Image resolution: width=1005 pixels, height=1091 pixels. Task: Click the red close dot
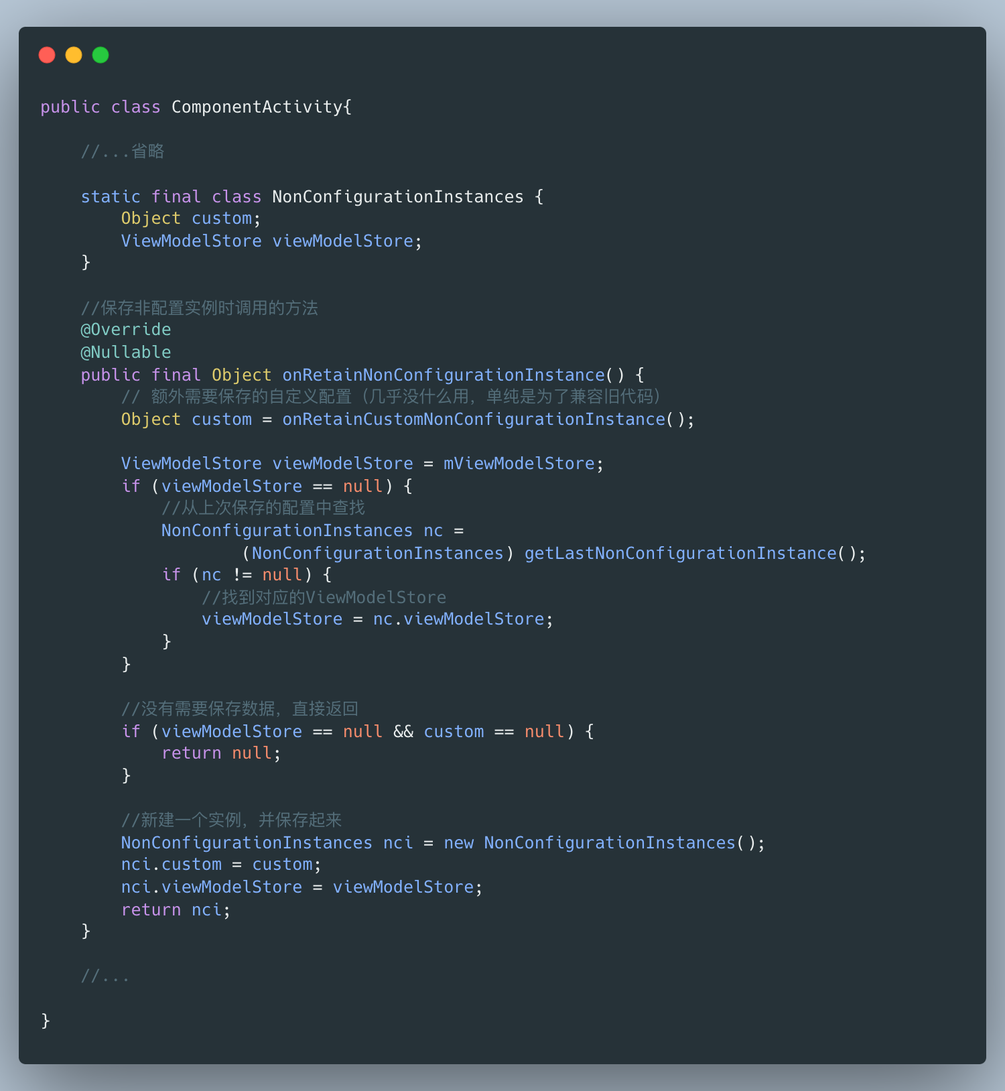[47, 55]
